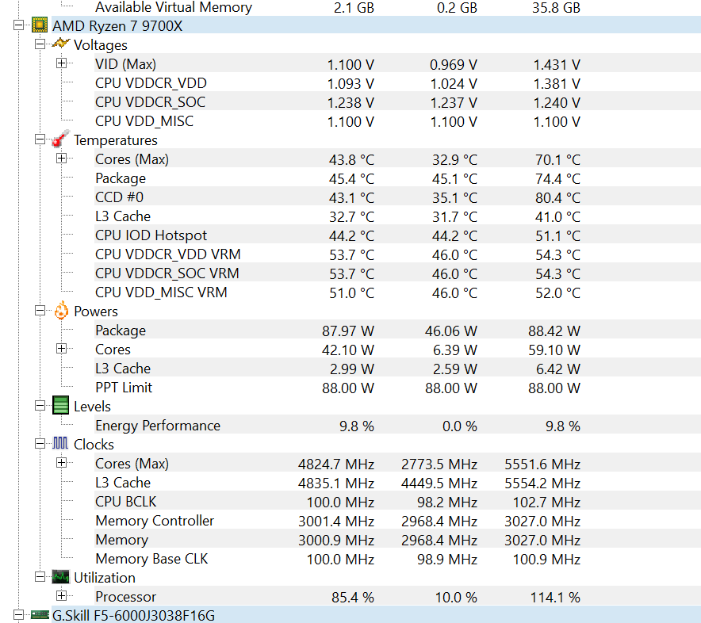Select the CPU BCLK row
The image size is (701, 623).
[397, 502]
